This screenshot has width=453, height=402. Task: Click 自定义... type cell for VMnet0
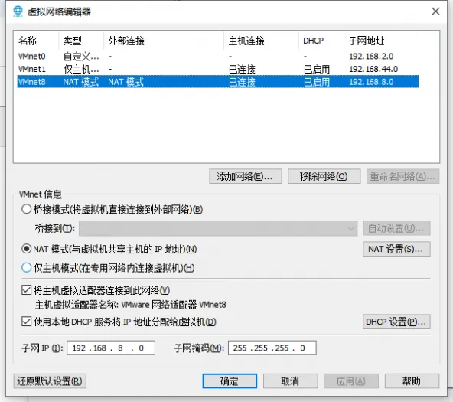(81, 57)
